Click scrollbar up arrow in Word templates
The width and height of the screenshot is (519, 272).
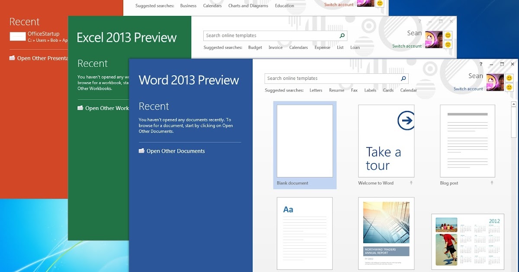tap(514, 104)
